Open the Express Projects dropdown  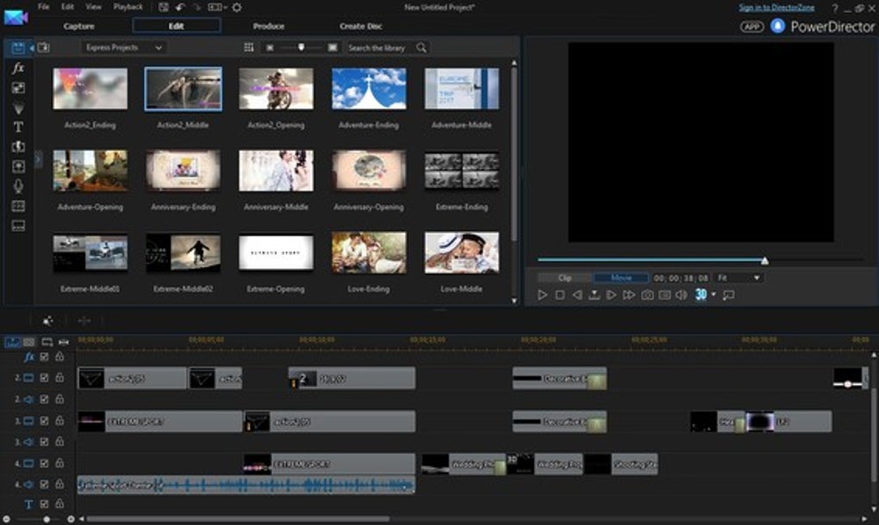tap(124, 47)
